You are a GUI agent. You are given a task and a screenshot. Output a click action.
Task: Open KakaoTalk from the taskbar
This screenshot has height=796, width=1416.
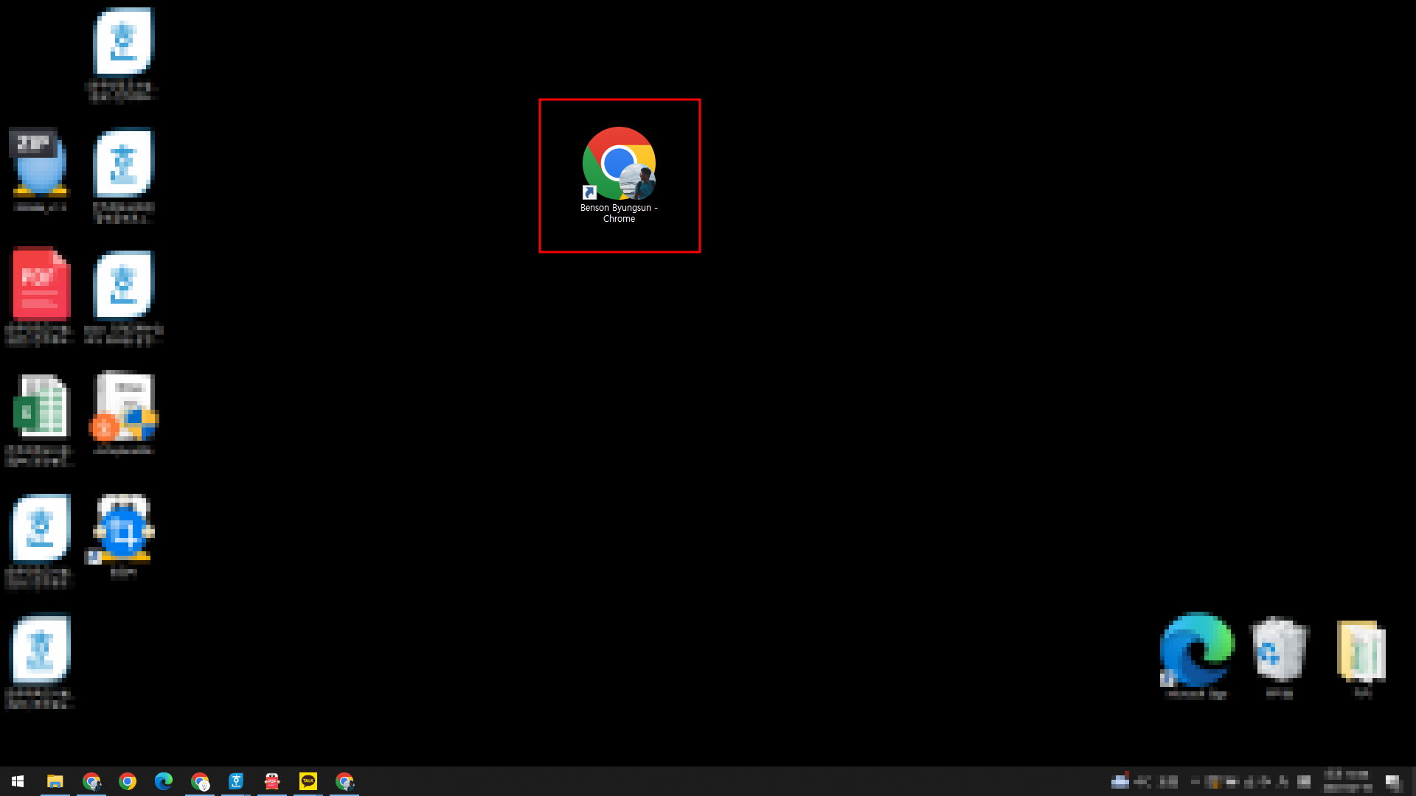point(308,781)
